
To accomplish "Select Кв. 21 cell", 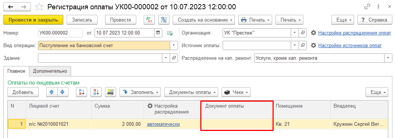I will point(302,124).
